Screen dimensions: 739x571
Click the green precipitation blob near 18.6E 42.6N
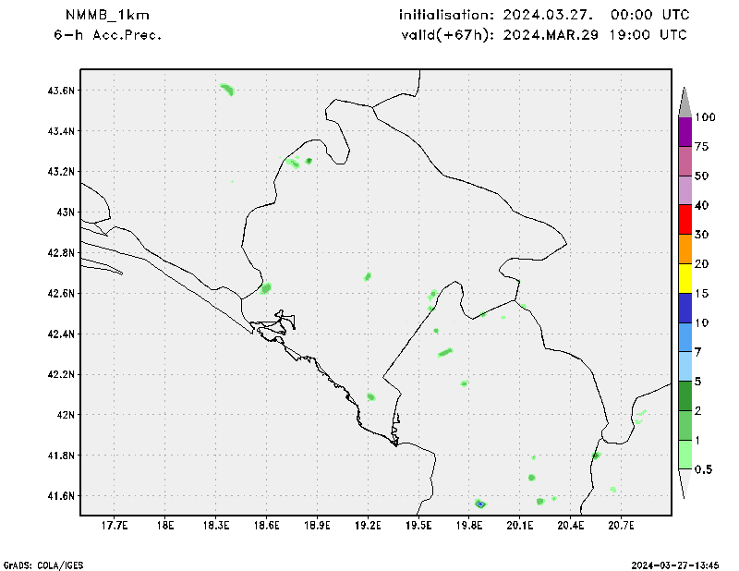tap(266, 288)
